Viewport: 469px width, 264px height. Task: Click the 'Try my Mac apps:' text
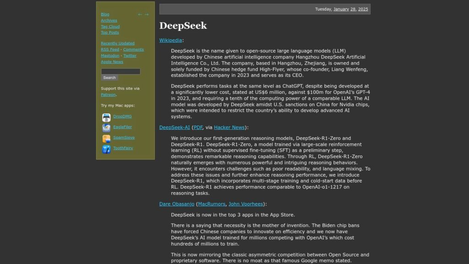click(118, 105)
